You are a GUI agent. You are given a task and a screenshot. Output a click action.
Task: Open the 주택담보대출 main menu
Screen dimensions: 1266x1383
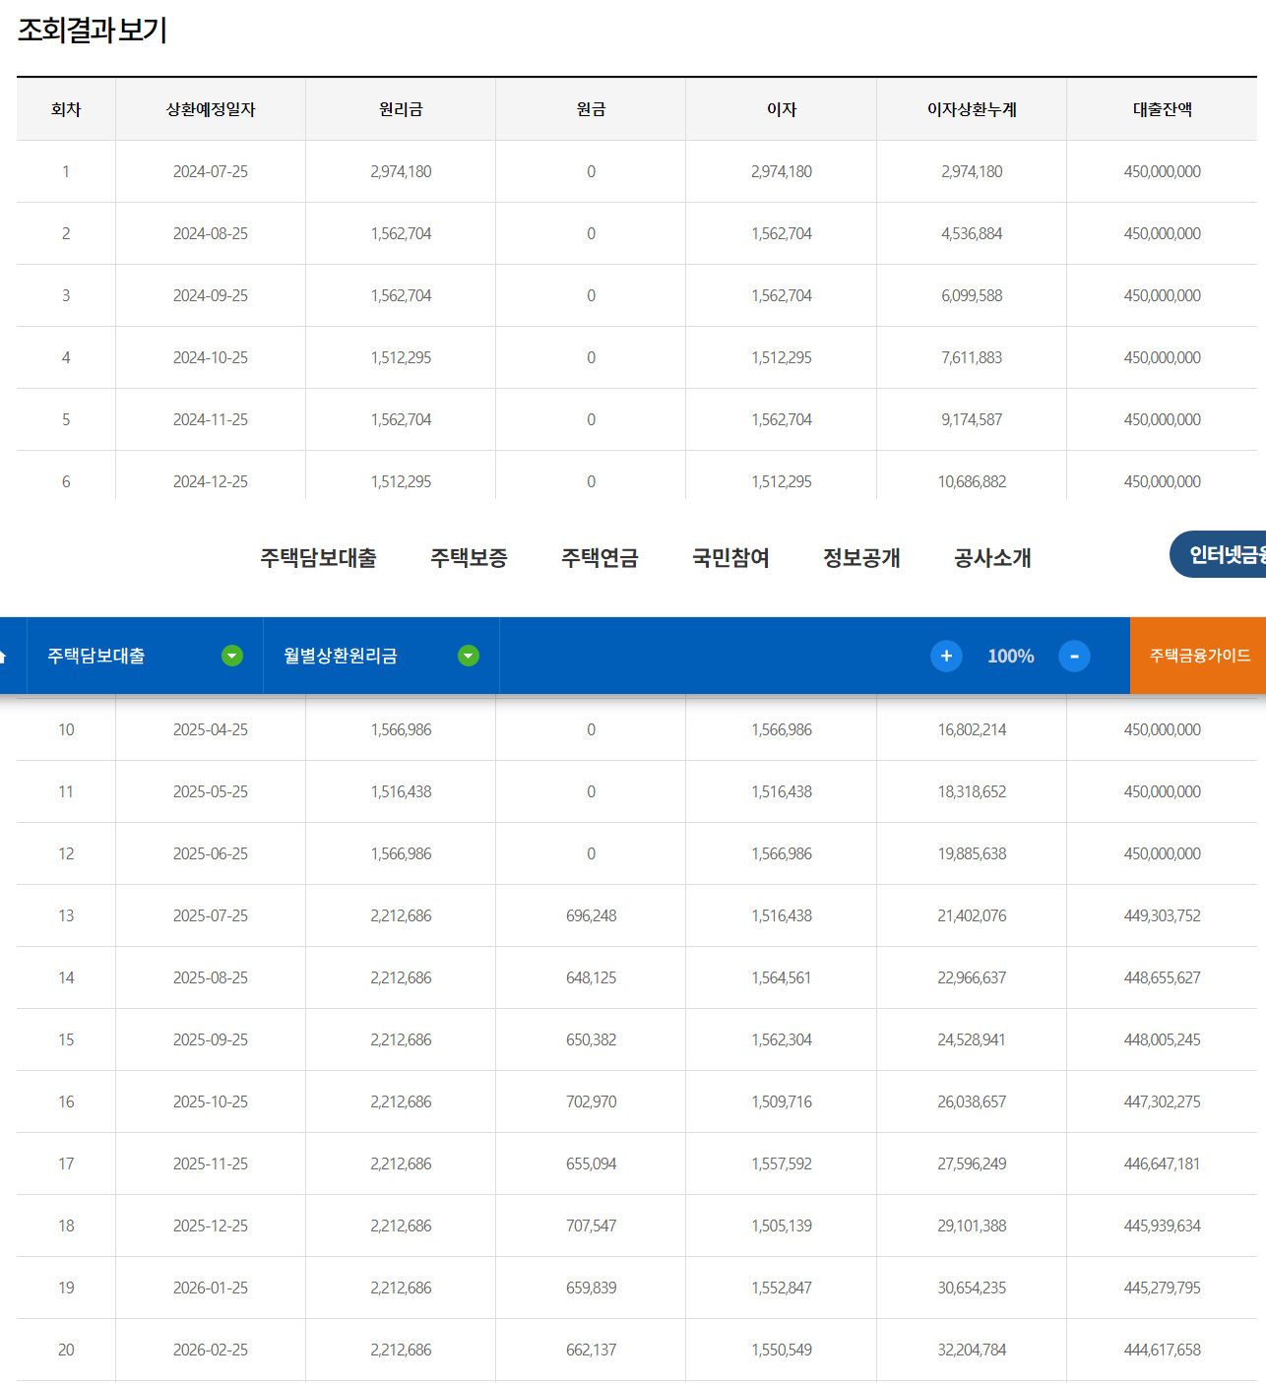pyautogui.click(x=318, y=557)
